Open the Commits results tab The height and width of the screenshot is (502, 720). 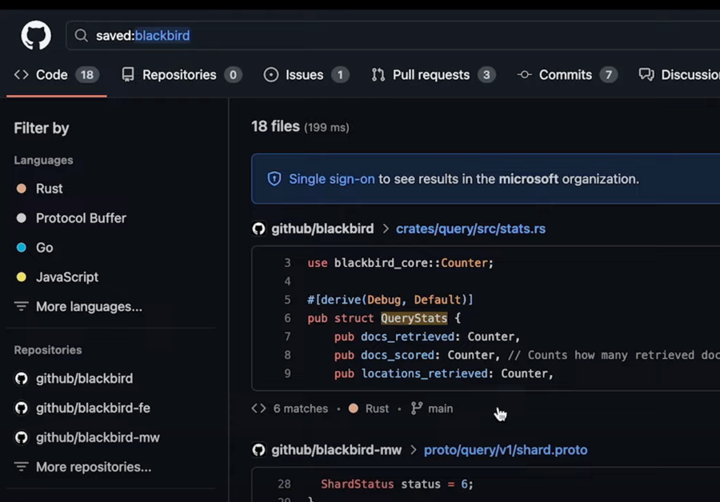565,75
